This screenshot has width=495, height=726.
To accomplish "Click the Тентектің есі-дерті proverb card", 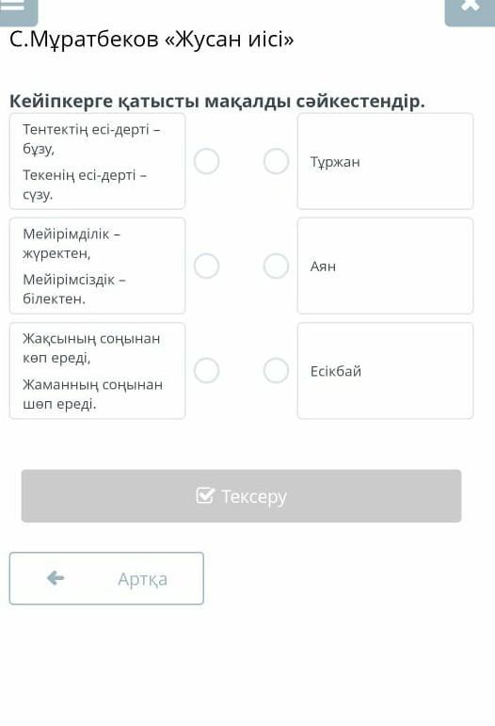I will pyautogui.click(x=97, y=161).
